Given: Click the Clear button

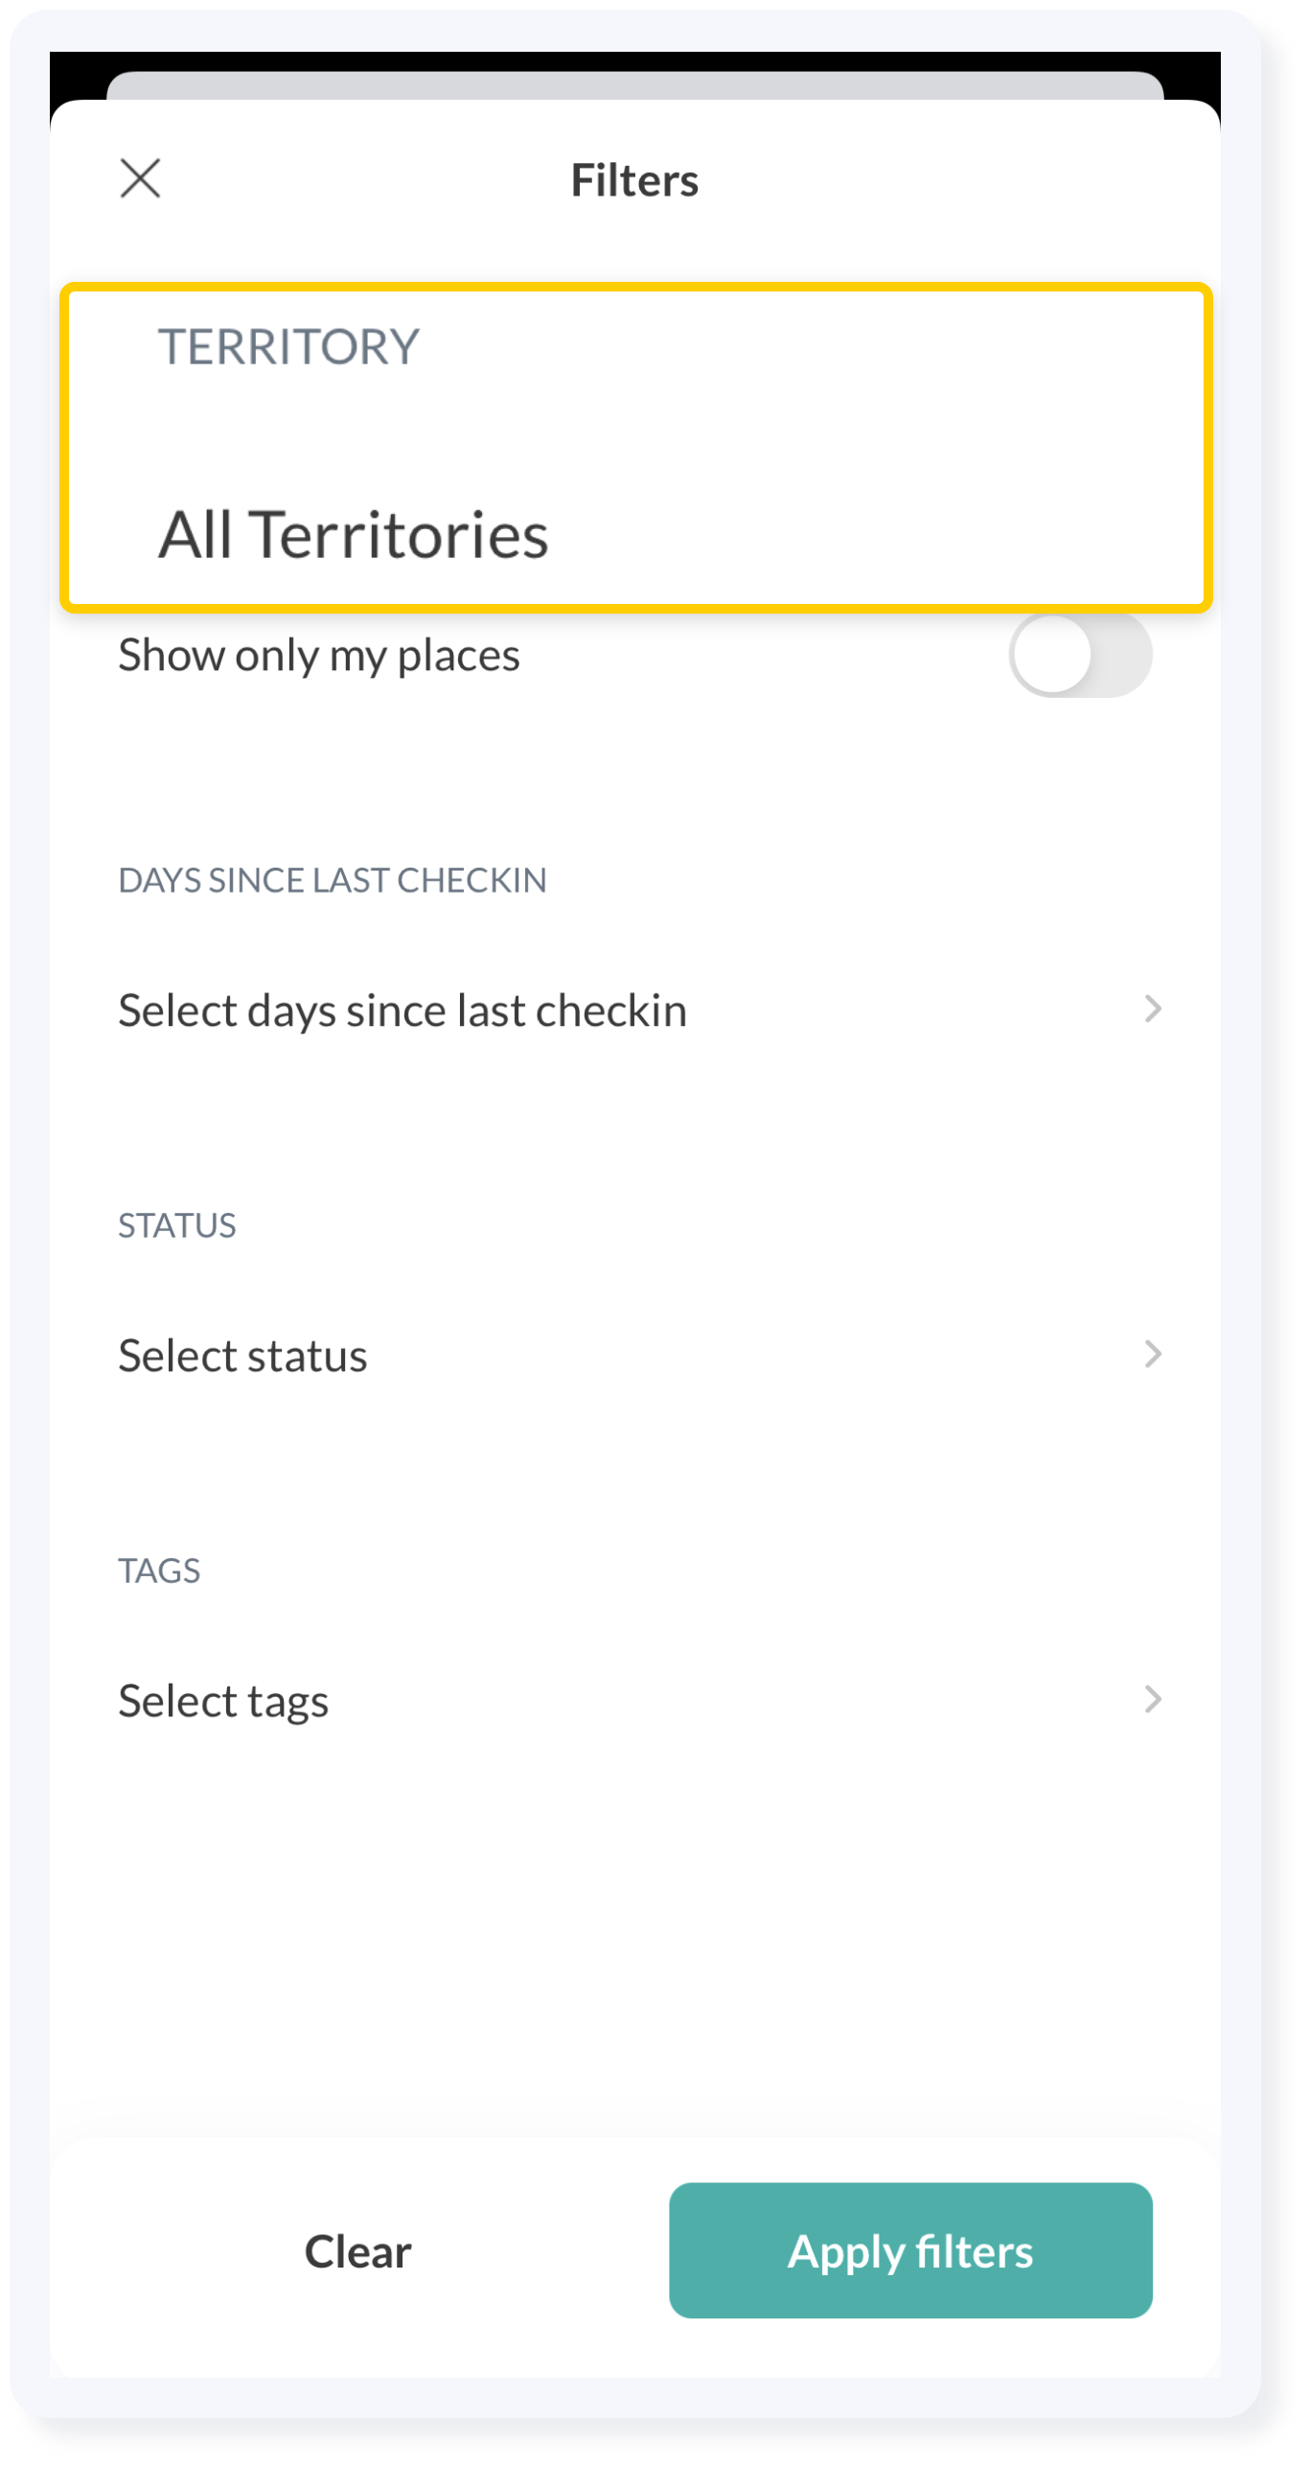Looking at the screenshot, I should pyautogui.click(x=357, y=2250).
